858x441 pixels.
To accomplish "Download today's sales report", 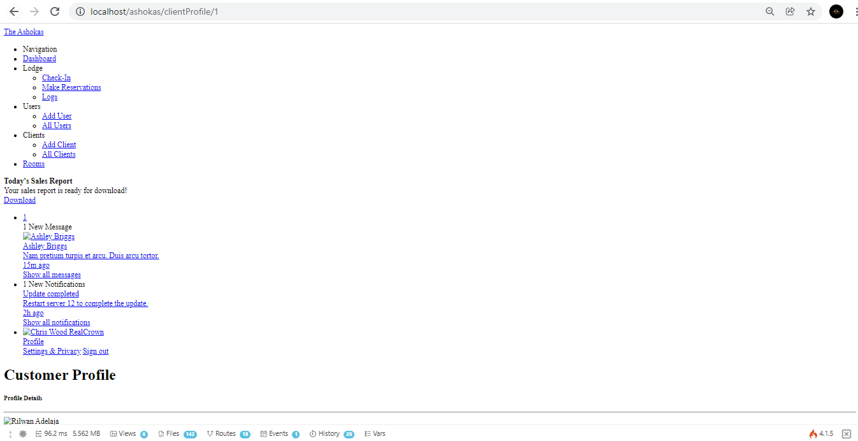I will 20,200.
